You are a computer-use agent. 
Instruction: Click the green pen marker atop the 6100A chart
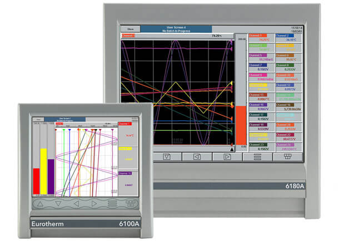click(64, 130)
